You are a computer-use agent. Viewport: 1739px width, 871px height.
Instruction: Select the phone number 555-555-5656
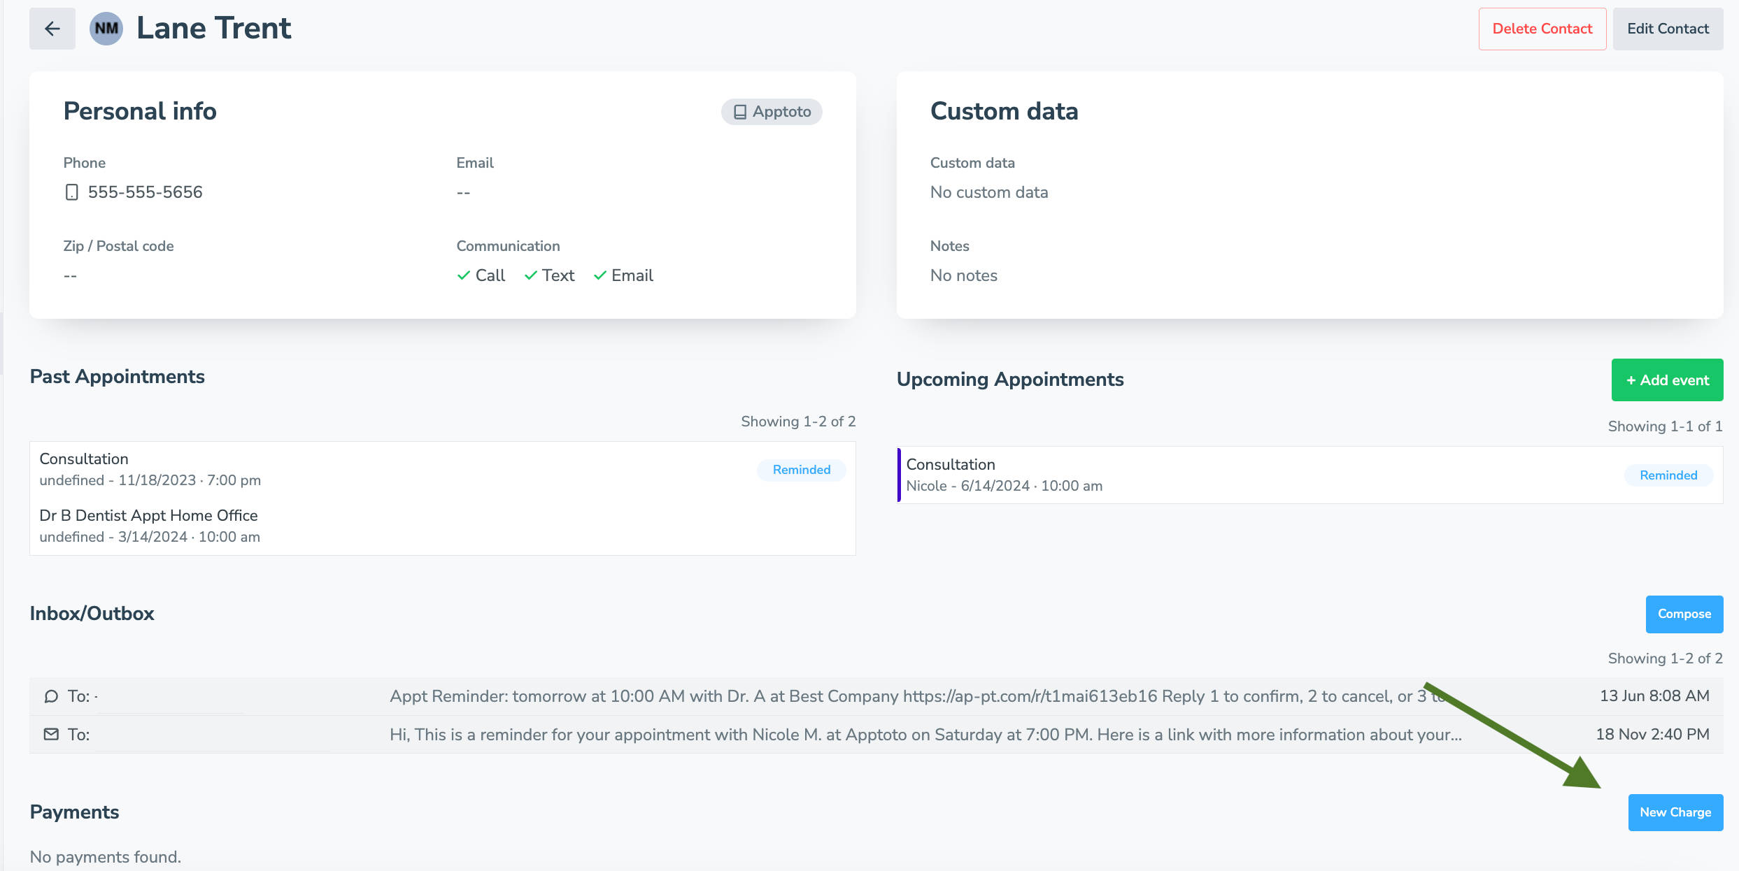[x=145, y=192]
